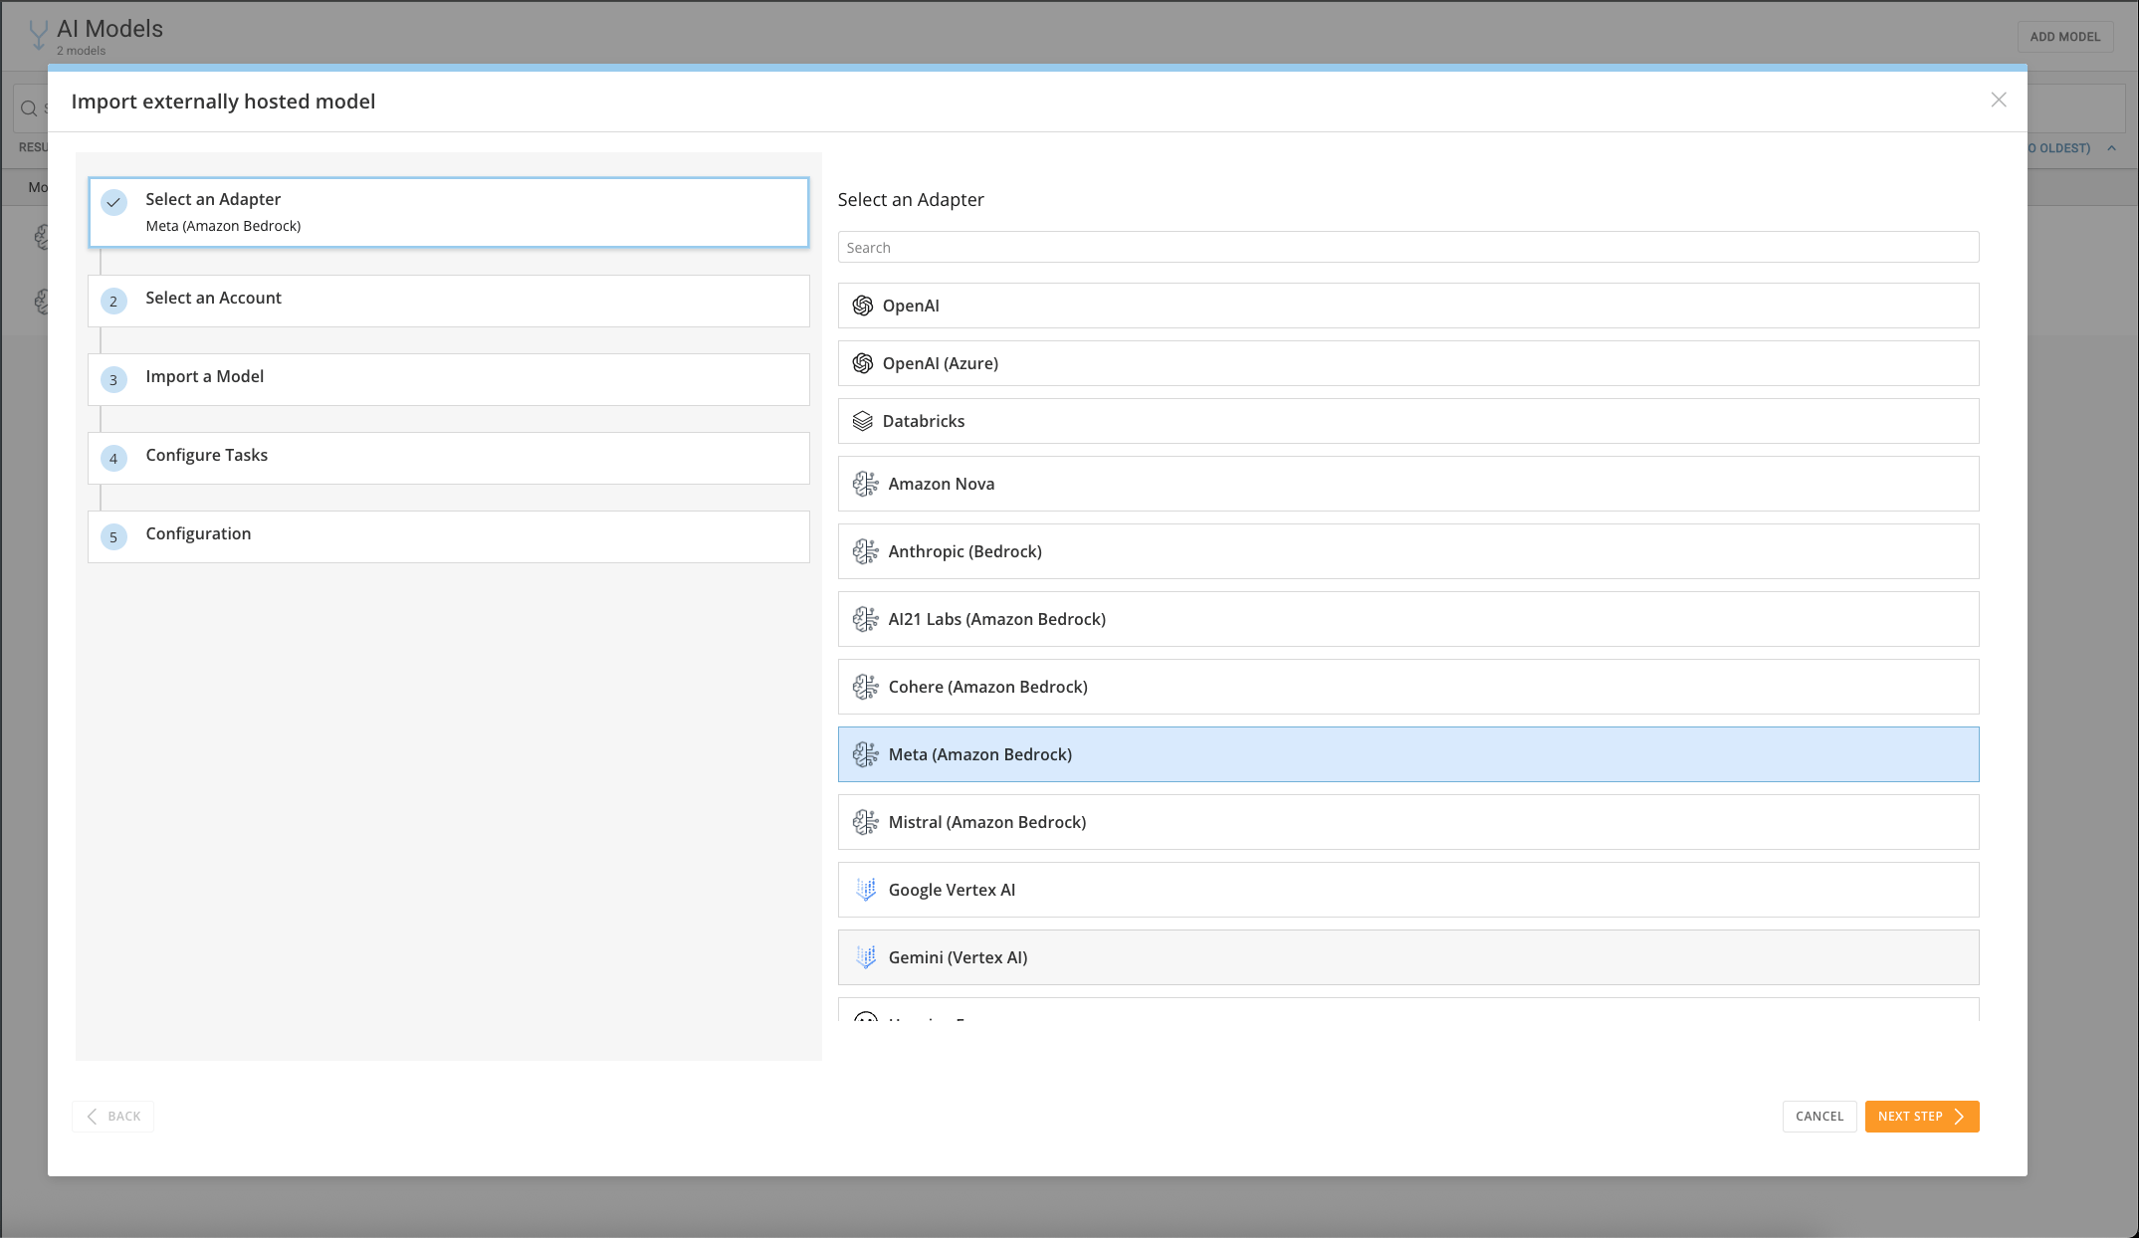The image size is (2139, 1238).
Task: Click the Databricks stack icon
Action: 863,421
